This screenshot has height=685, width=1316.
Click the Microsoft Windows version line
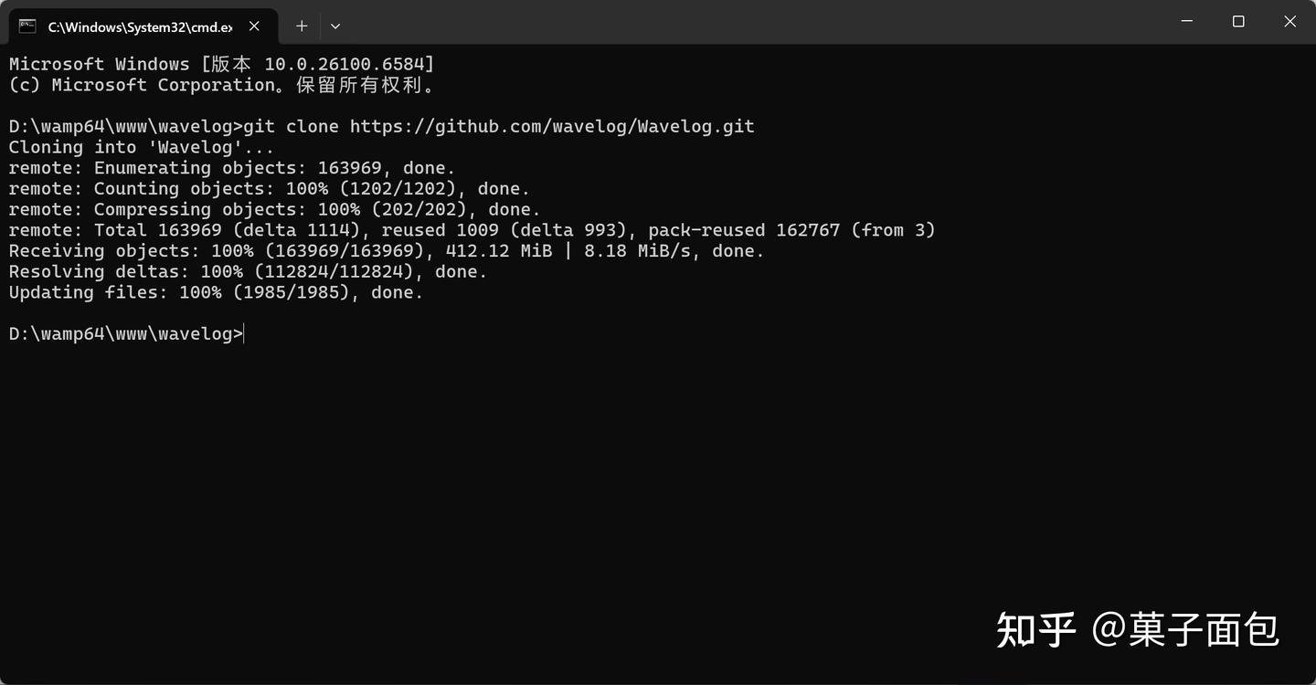point(221,64)
